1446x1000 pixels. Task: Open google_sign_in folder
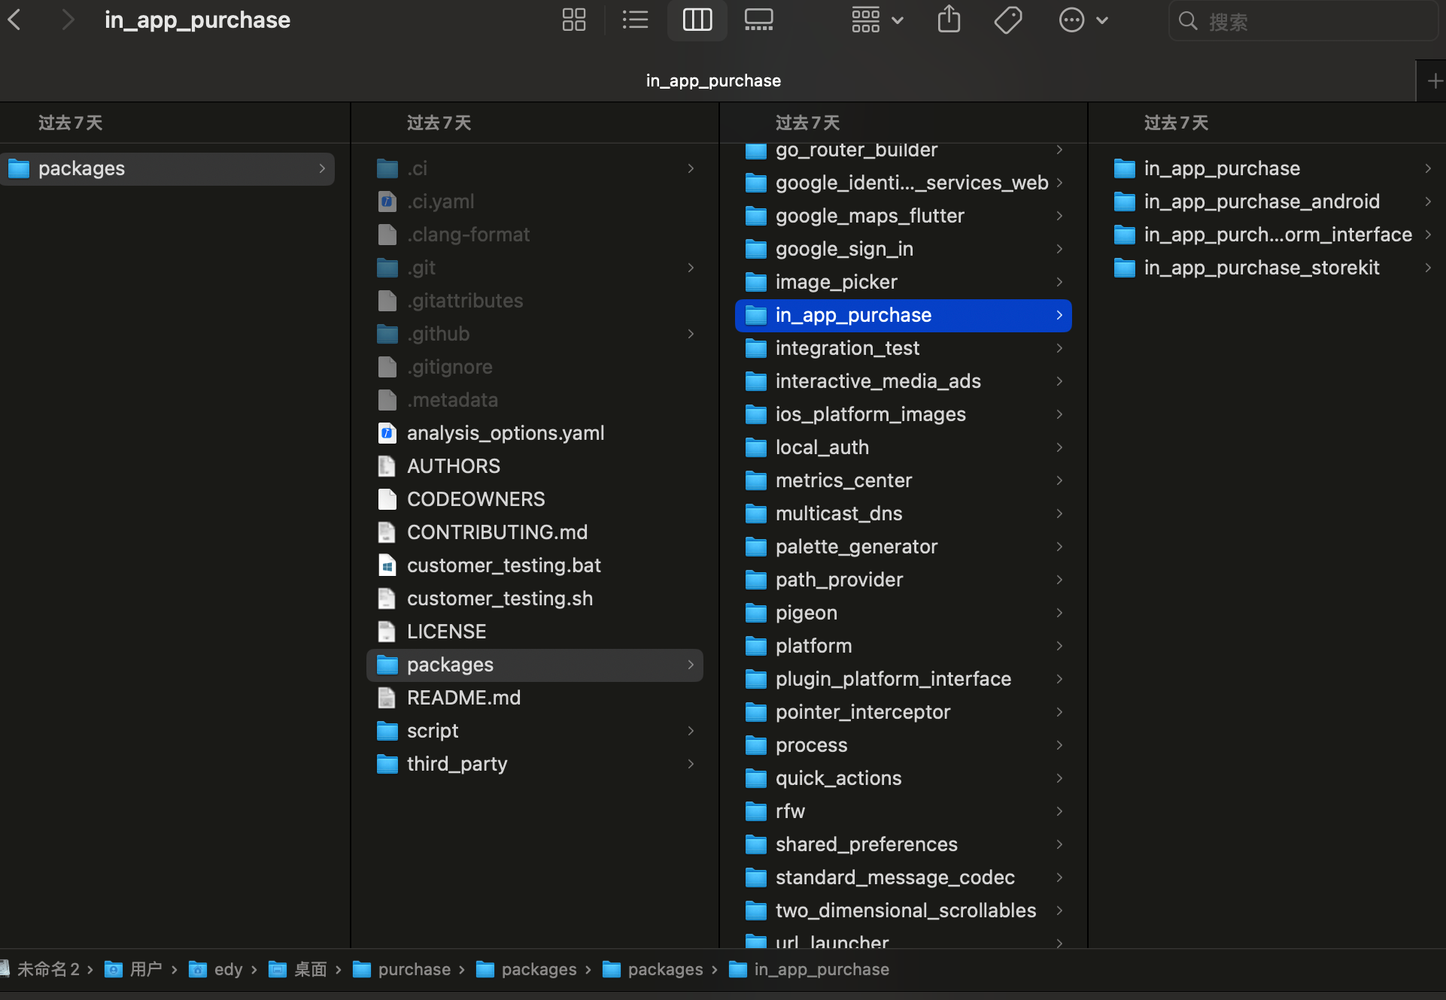pyautogui.click(x=904, y=249)
